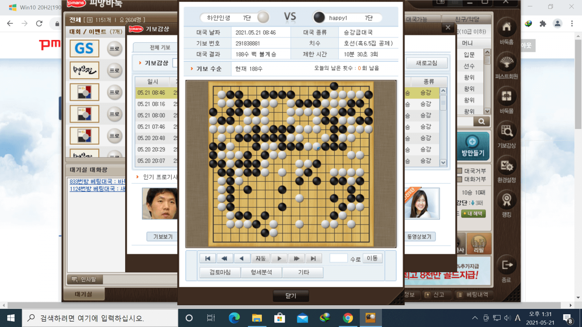Click 새로고침 refresh button
Viewport: 582px width, 327px height.
pyautogui.click(x=426, y=63)
